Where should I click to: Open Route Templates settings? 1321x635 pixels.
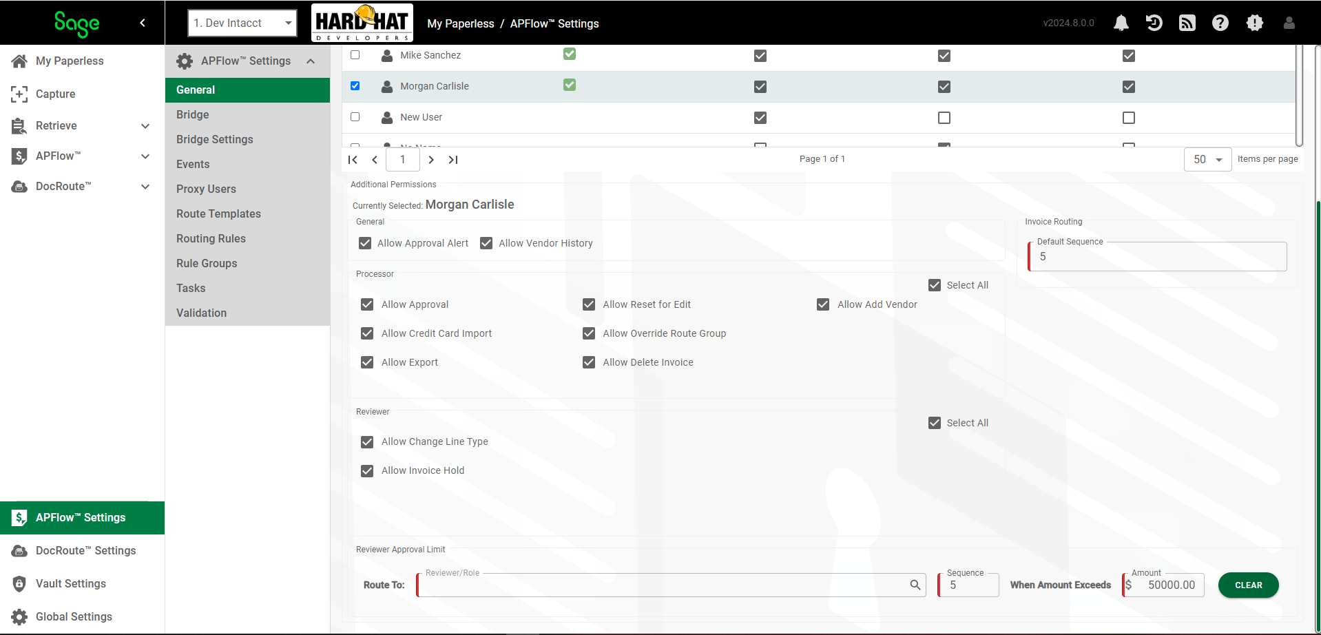pos(247,214)
